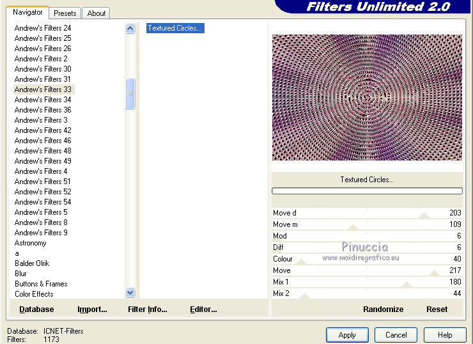473x344 pixels.
Task: Select the Buttons & Frames category
Action: click(x=41, y=285)
